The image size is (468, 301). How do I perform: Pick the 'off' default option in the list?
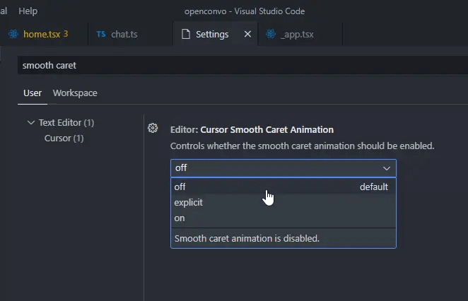(180, 187)
